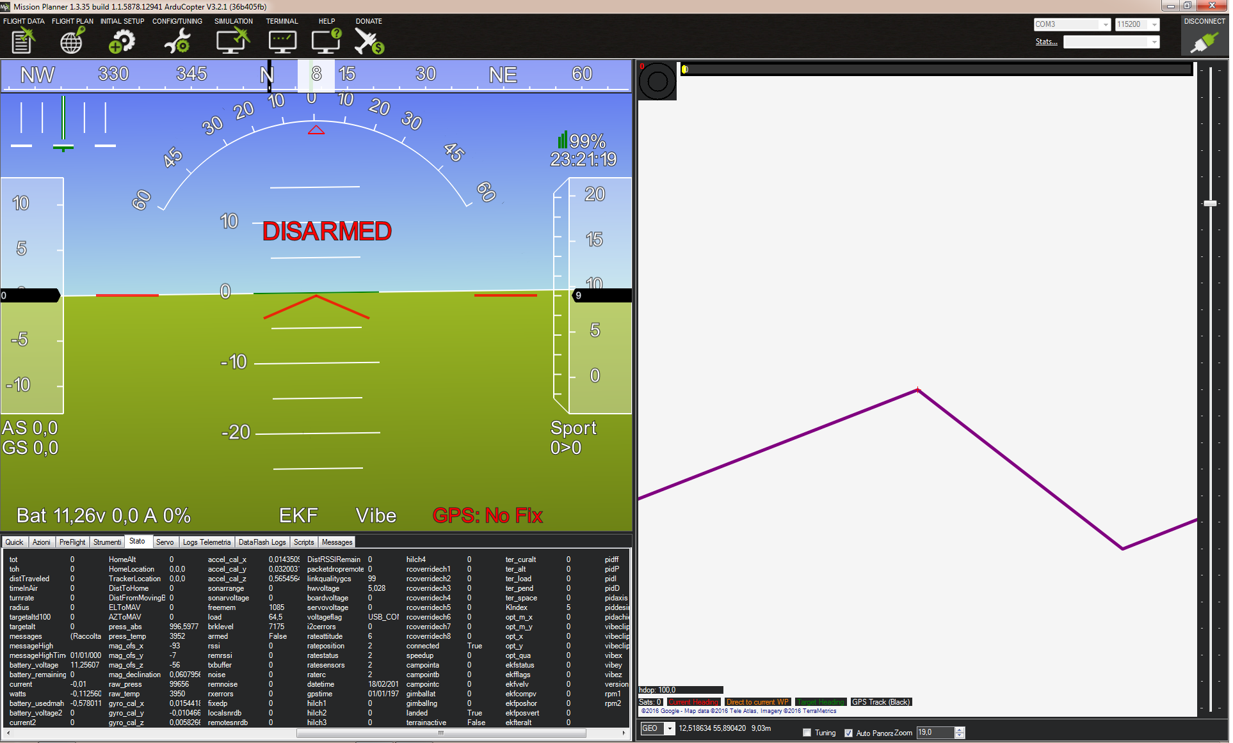Open the GEO coordinate format dropdown
Screen dimensions: 1233x743
[x=657, y=728]
